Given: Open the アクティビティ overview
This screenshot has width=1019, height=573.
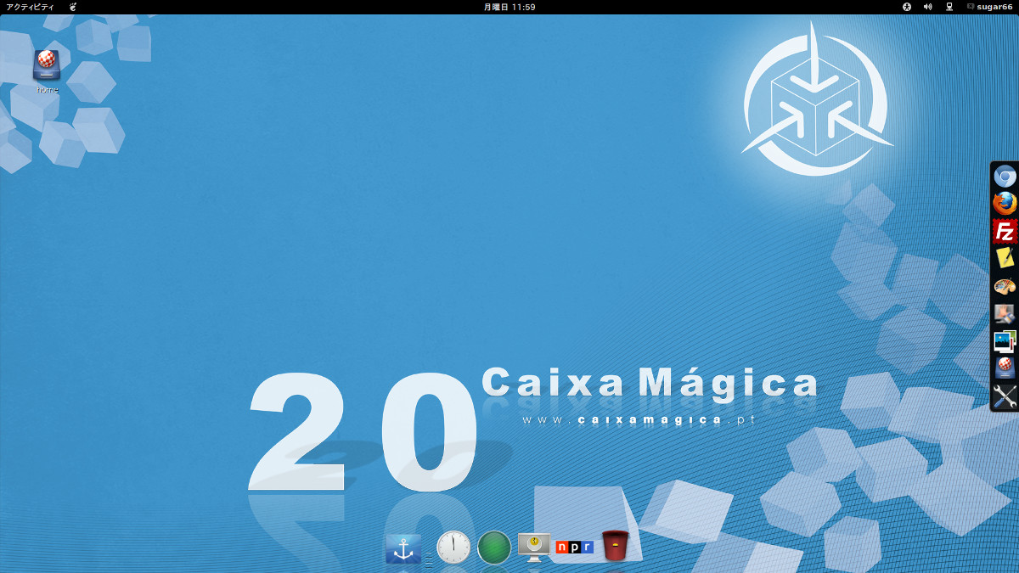Looking at the screenshot, I should [30, 7].
